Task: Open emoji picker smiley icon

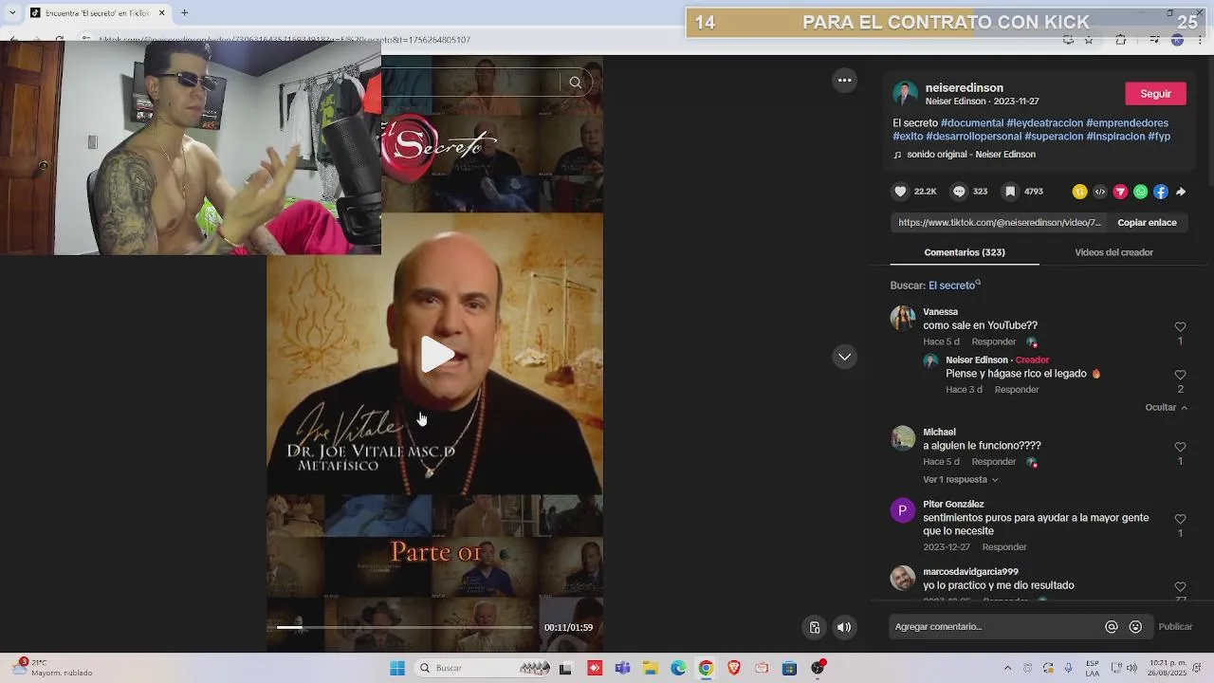Action: point(1135,627)
